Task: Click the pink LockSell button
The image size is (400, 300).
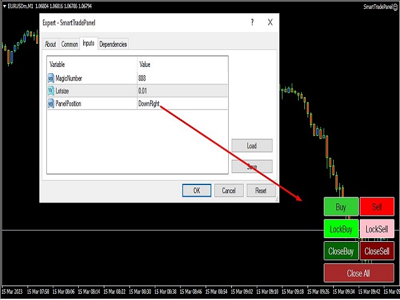Action: click(x=377, y=229)
